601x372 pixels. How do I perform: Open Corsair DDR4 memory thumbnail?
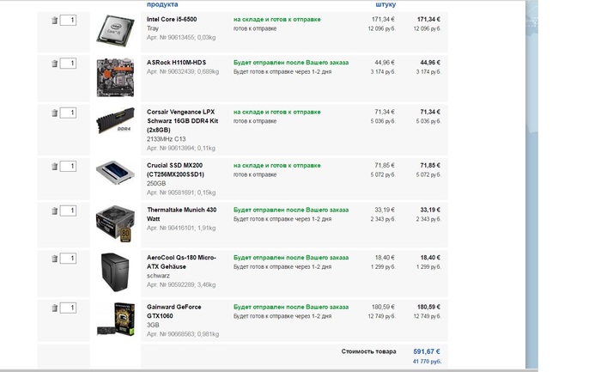[115, 120]
